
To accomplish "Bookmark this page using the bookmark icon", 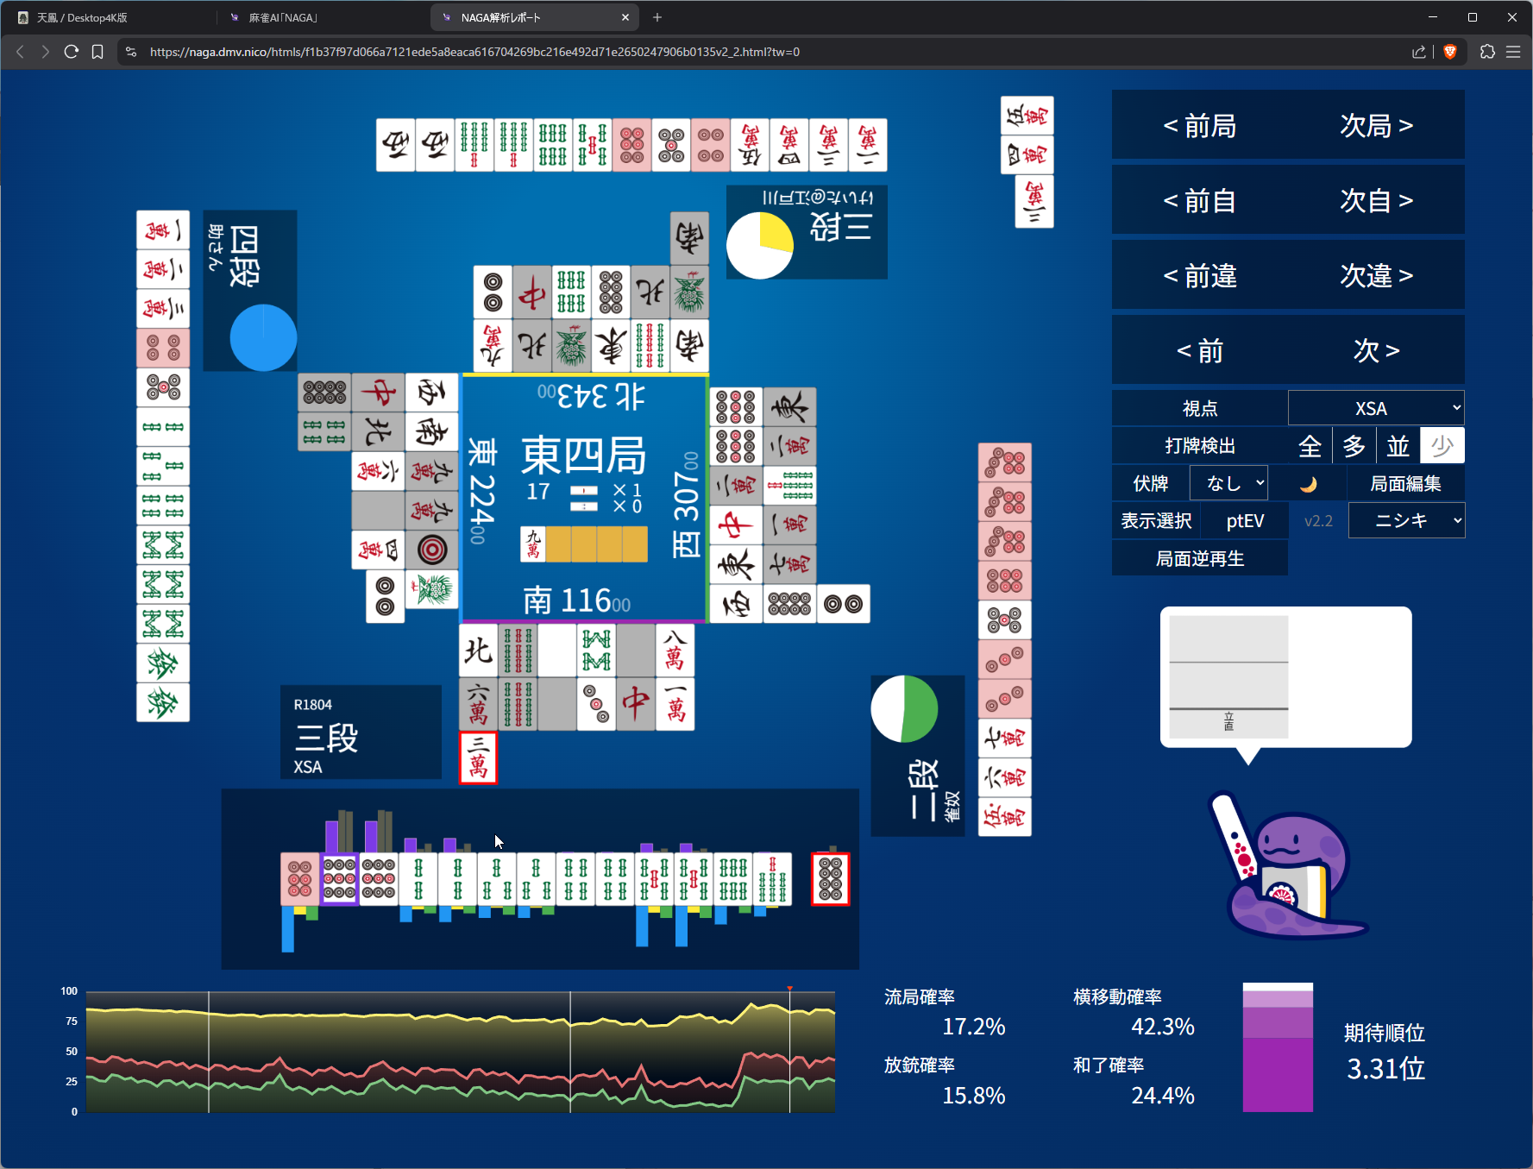I will [x=97, y=52].
